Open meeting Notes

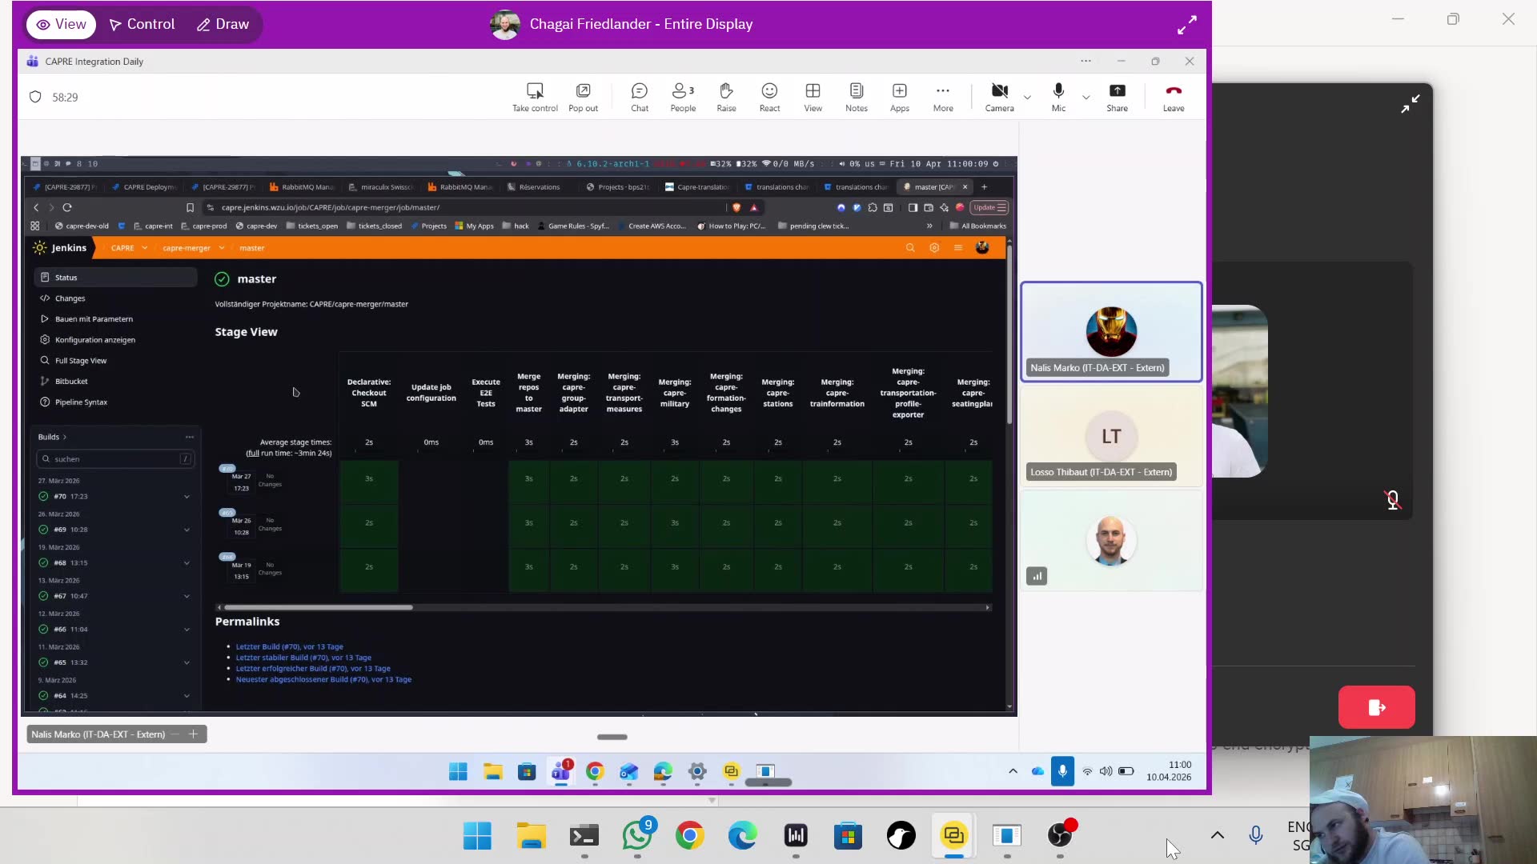[857, 98]
